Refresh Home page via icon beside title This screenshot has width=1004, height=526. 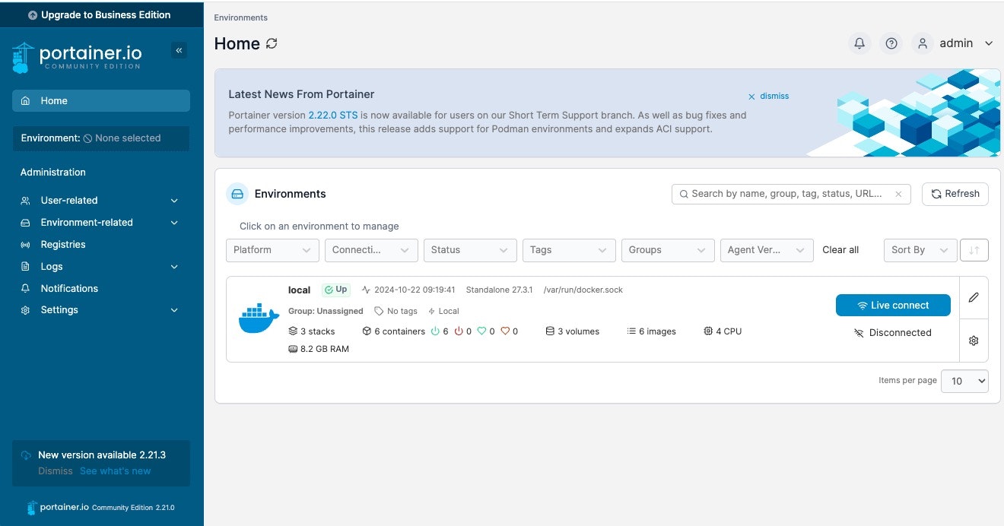click(272, 43)
